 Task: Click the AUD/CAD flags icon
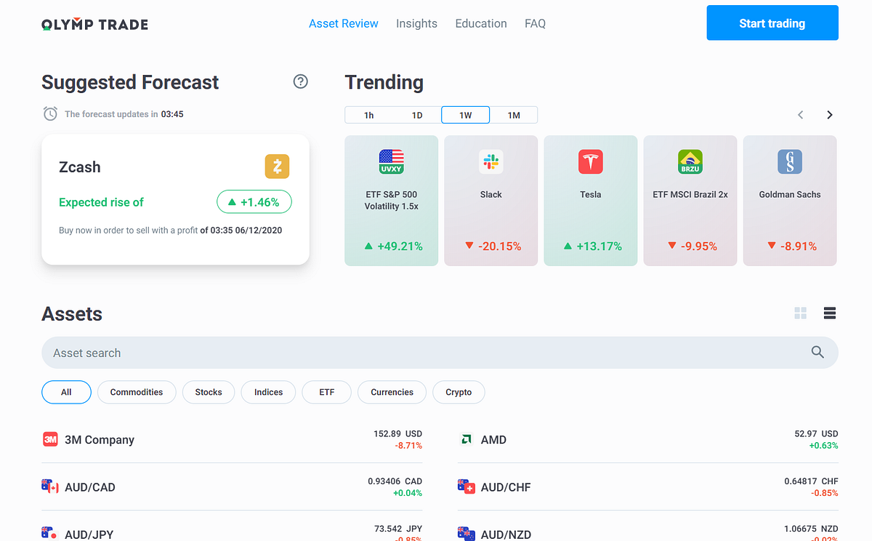click(50, 486)
